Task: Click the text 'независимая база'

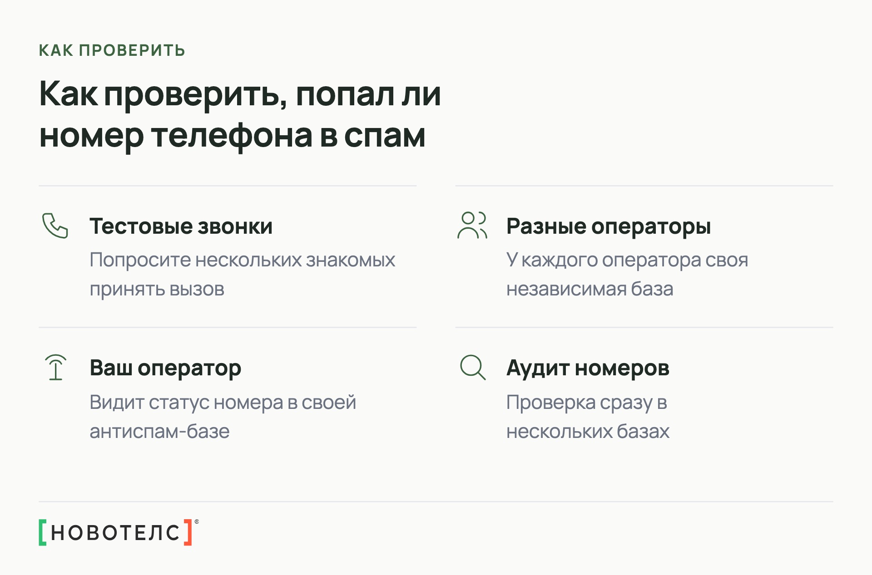Action: tap(590, 289)
